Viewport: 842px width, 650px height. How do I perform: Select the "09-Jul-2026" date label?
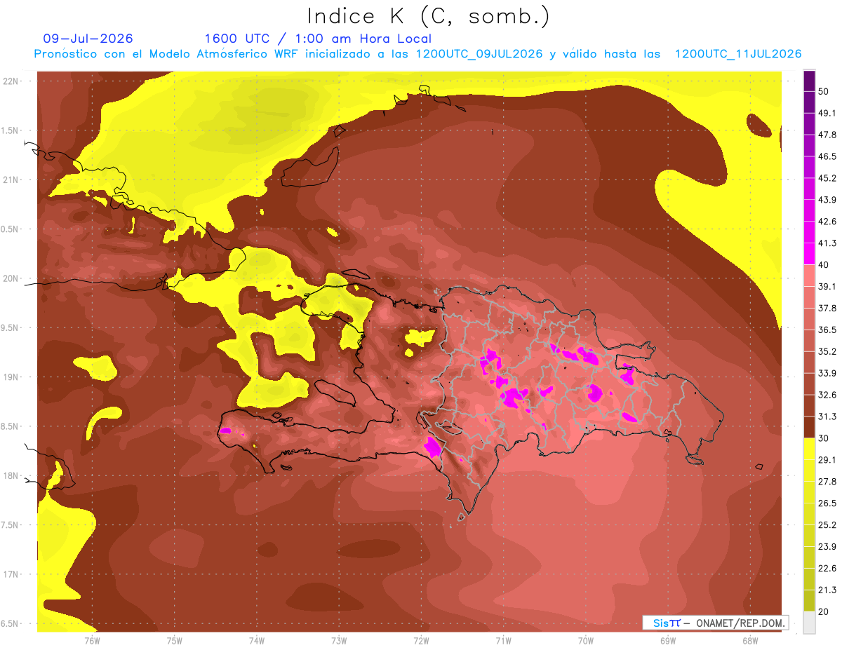[88, 39]
